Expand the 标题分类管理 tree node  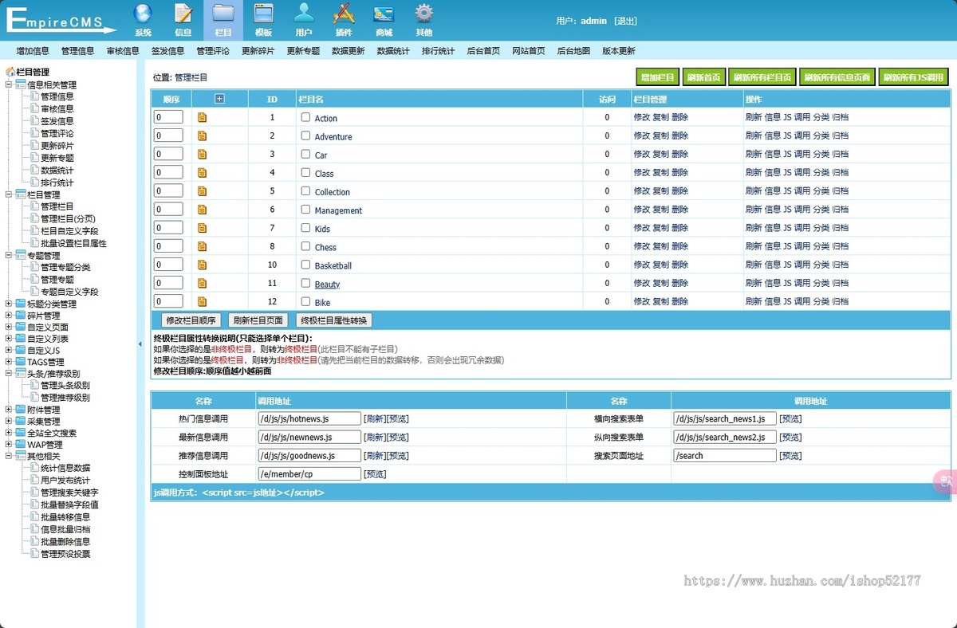point(9,304)
